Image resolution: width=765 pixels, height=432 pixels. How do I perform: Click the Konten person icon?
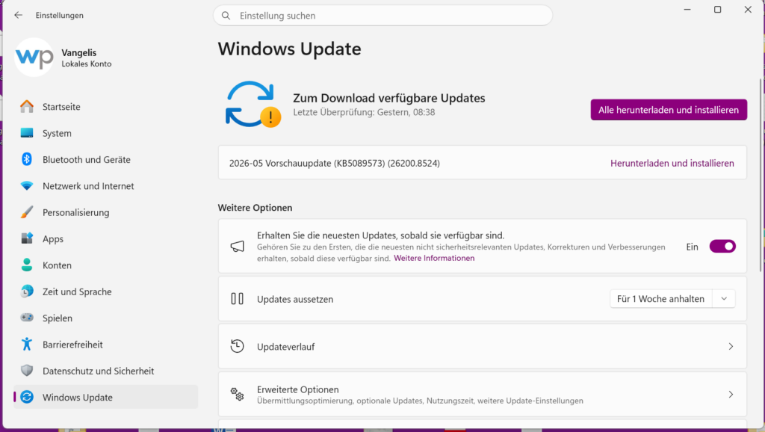pyautogui.click(x=27, y=265)
